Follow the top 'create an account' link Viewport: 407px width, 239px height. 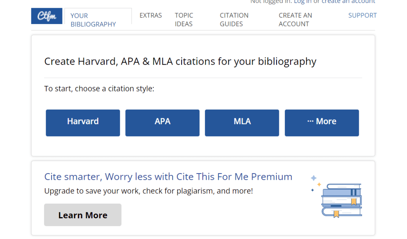pyautogui.click(x=348, y=2)
